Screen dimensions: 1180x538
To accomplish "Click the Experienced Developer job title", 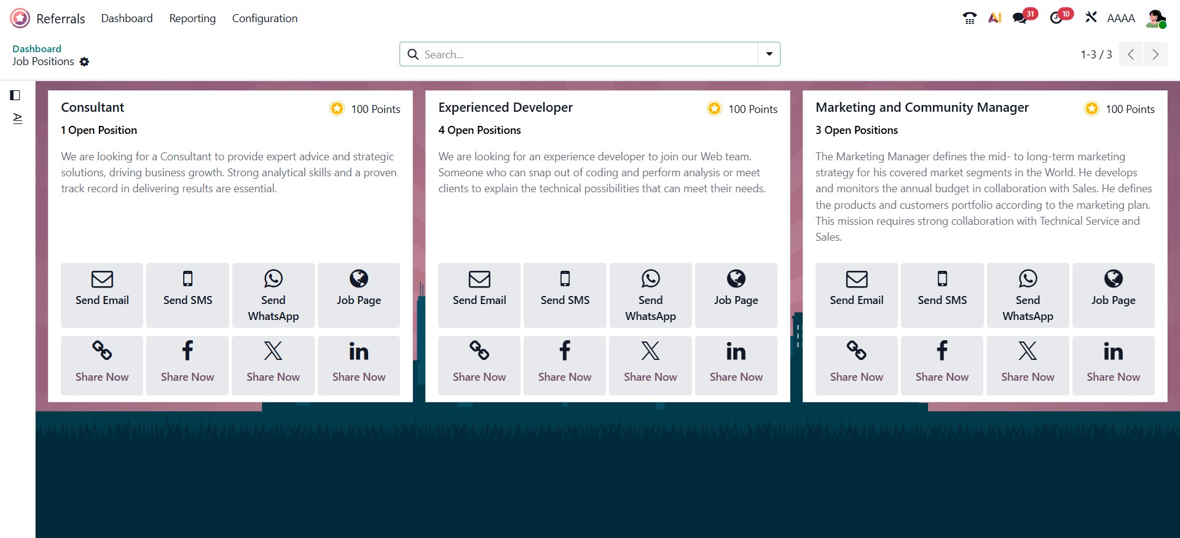I will pos(505,107).
